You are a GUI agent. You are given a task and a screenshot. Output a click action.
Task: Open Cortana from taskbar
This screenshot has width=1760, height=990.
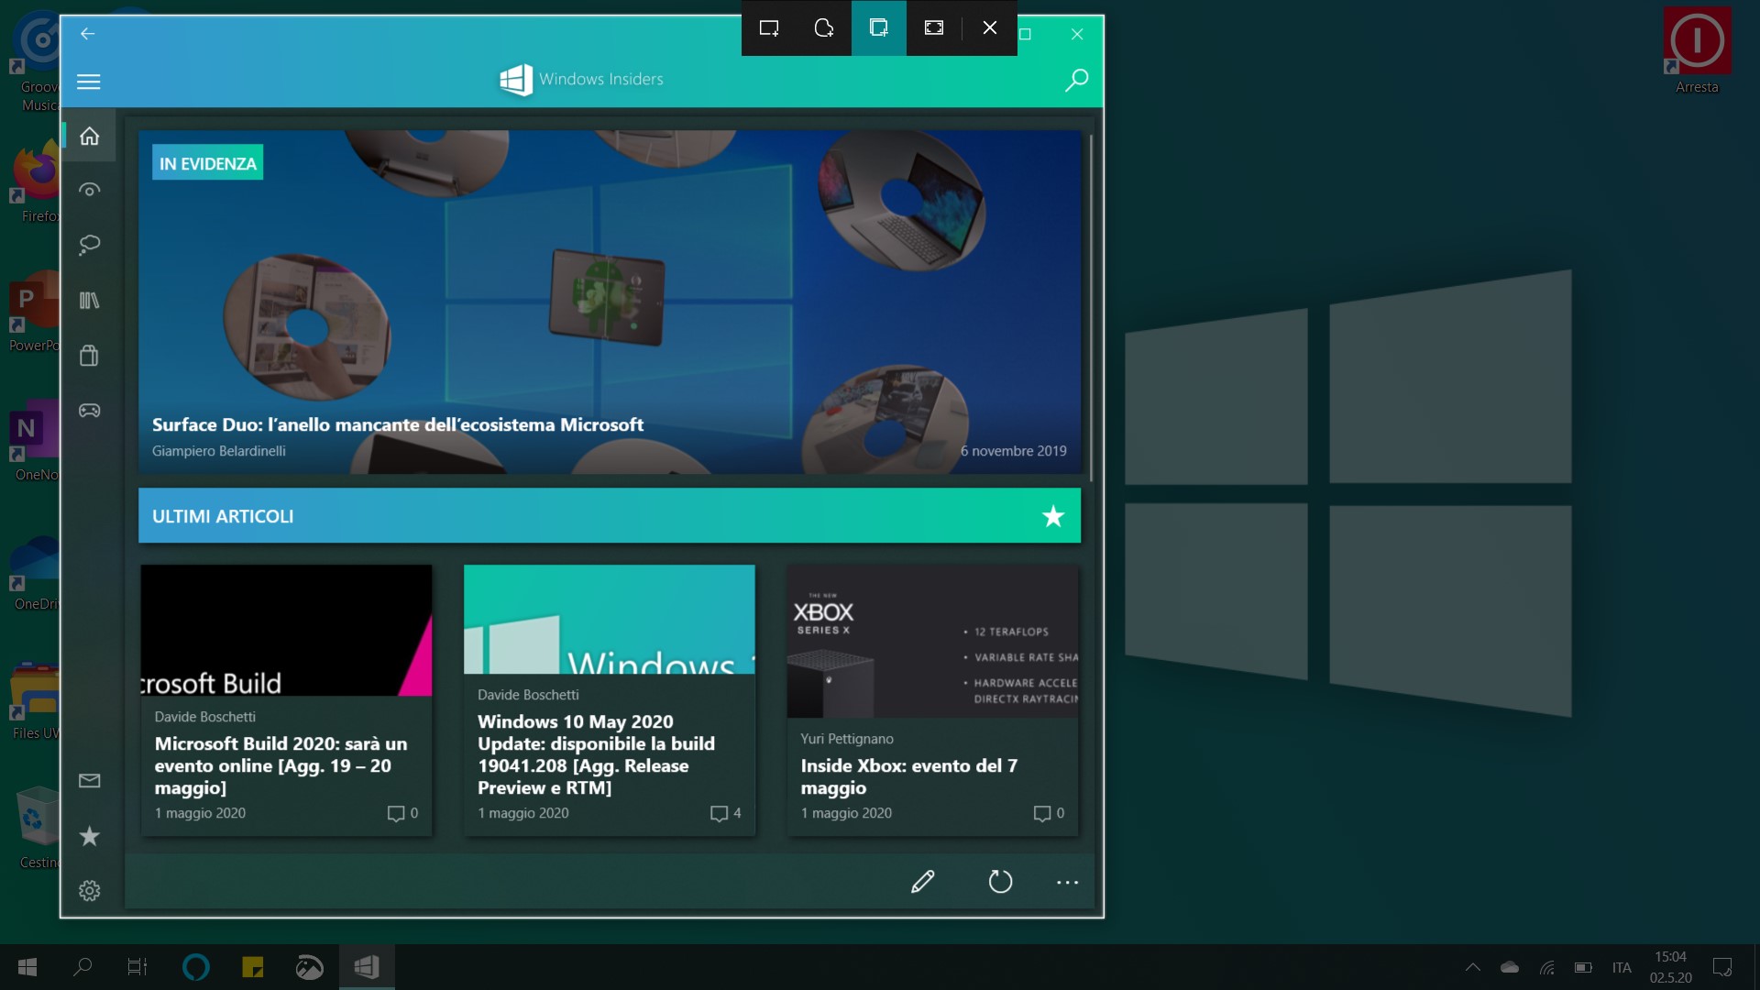195,967
